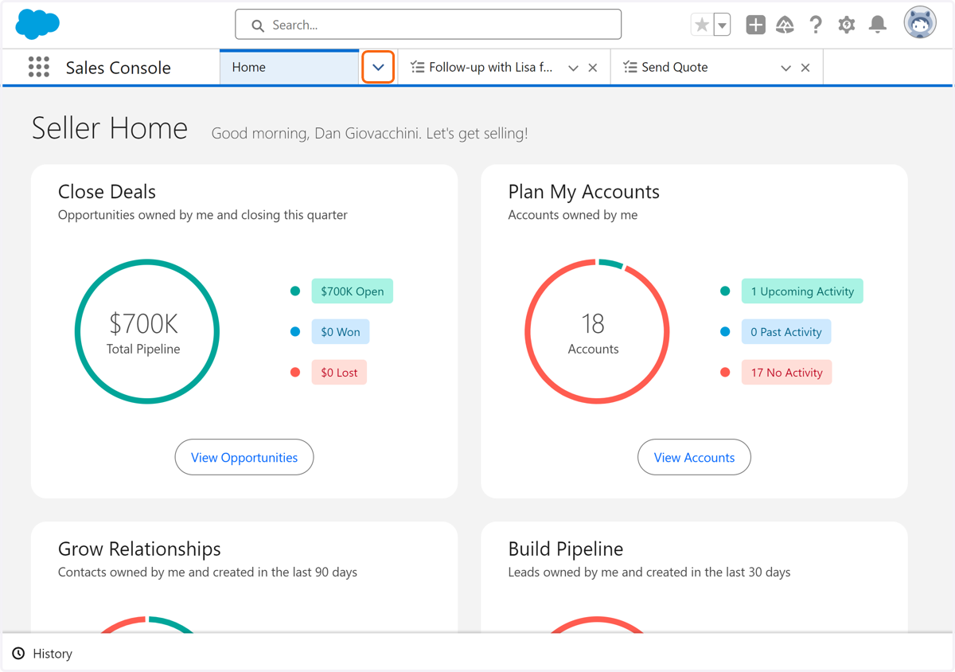Click the Salesforce cloud logo
Viewport: 955px width, 672px height.
pos(37,25)
